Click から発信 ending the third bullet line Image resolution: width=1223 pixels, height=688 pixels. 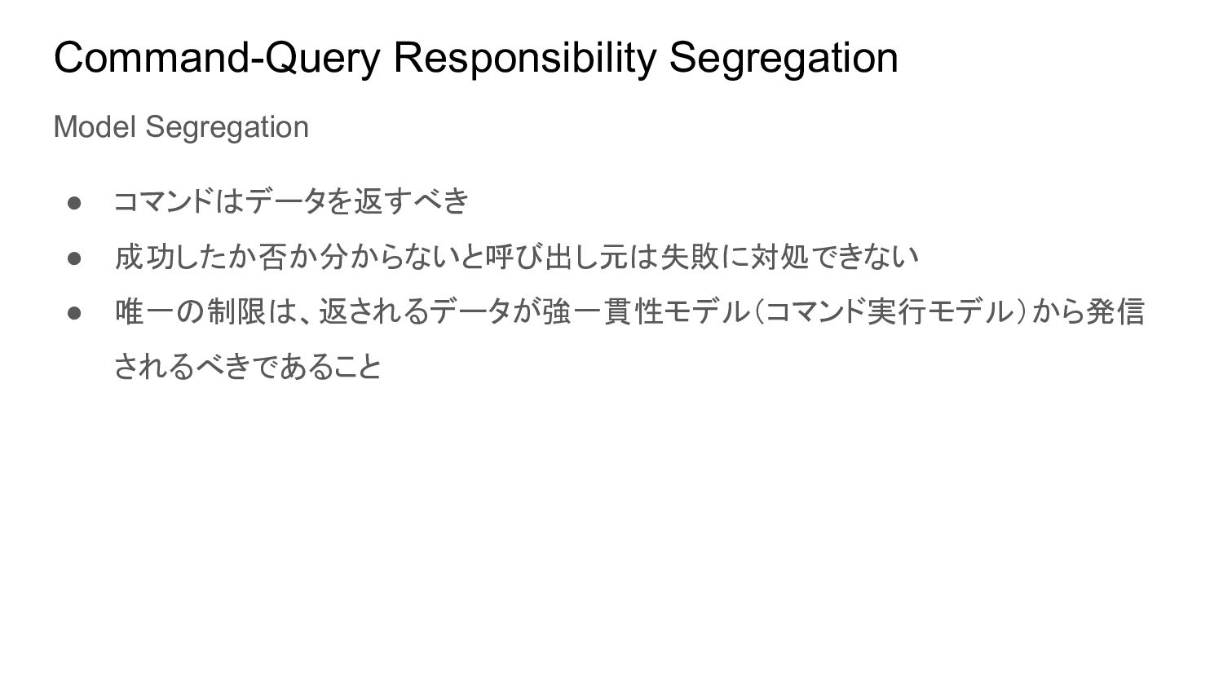[x=1088, y=311]
